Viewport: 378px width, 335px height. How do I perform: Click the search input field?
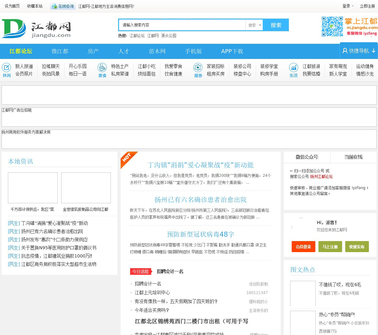182,25
